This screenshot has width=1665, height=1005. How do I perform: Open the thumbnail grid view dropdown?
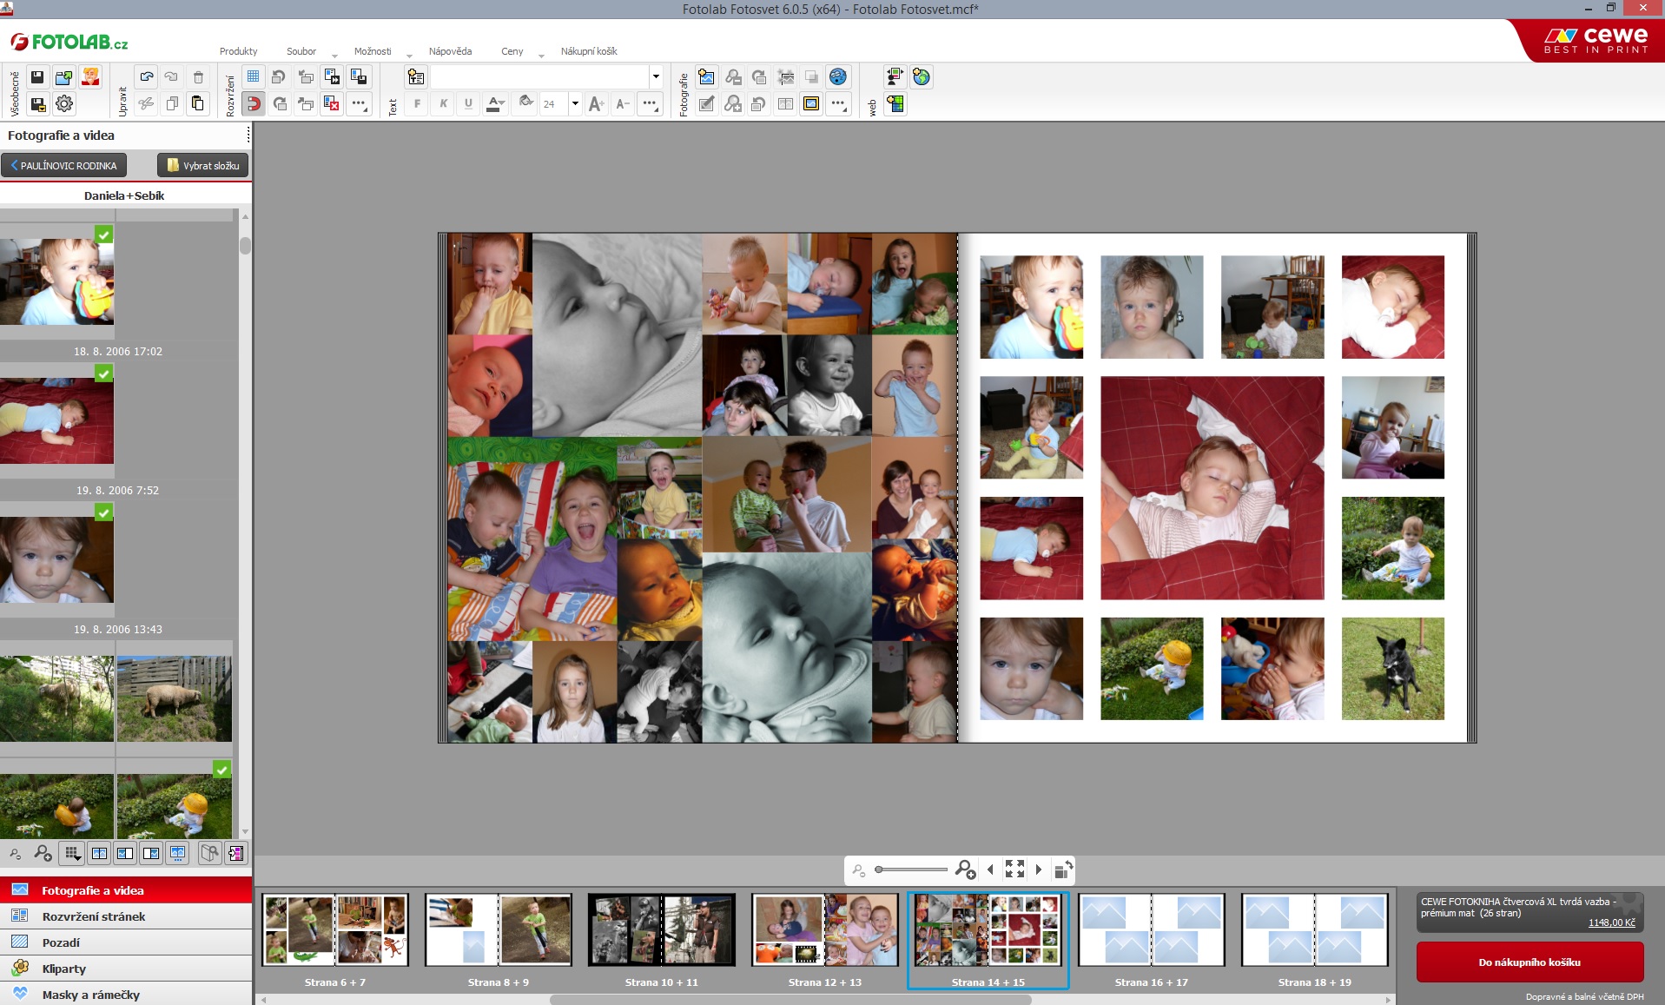pyautogui.click(x=73, y=854)
